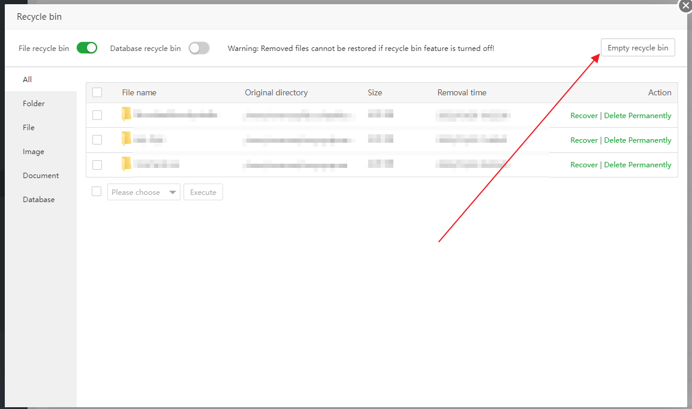Click the Original directory column header
The height and width of the screenshot is (409, 692).
click(276, 92)
